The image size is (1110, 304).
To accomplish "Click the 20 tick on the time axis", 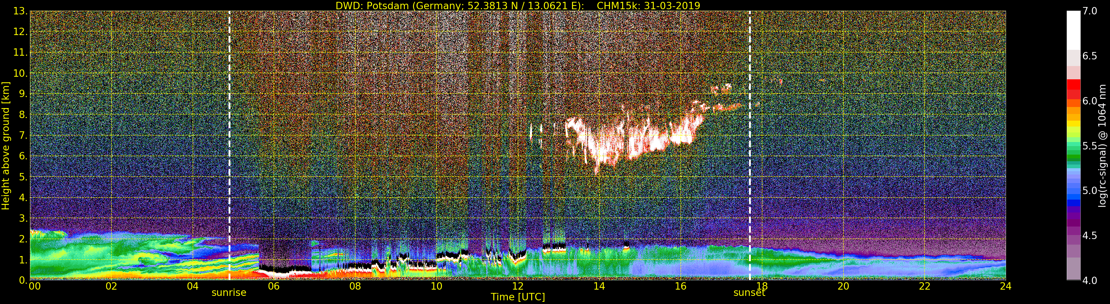I will pos(843,286).
